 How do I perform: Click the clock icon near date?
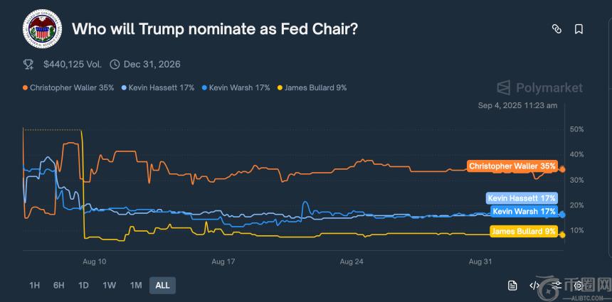coord(115,64)
